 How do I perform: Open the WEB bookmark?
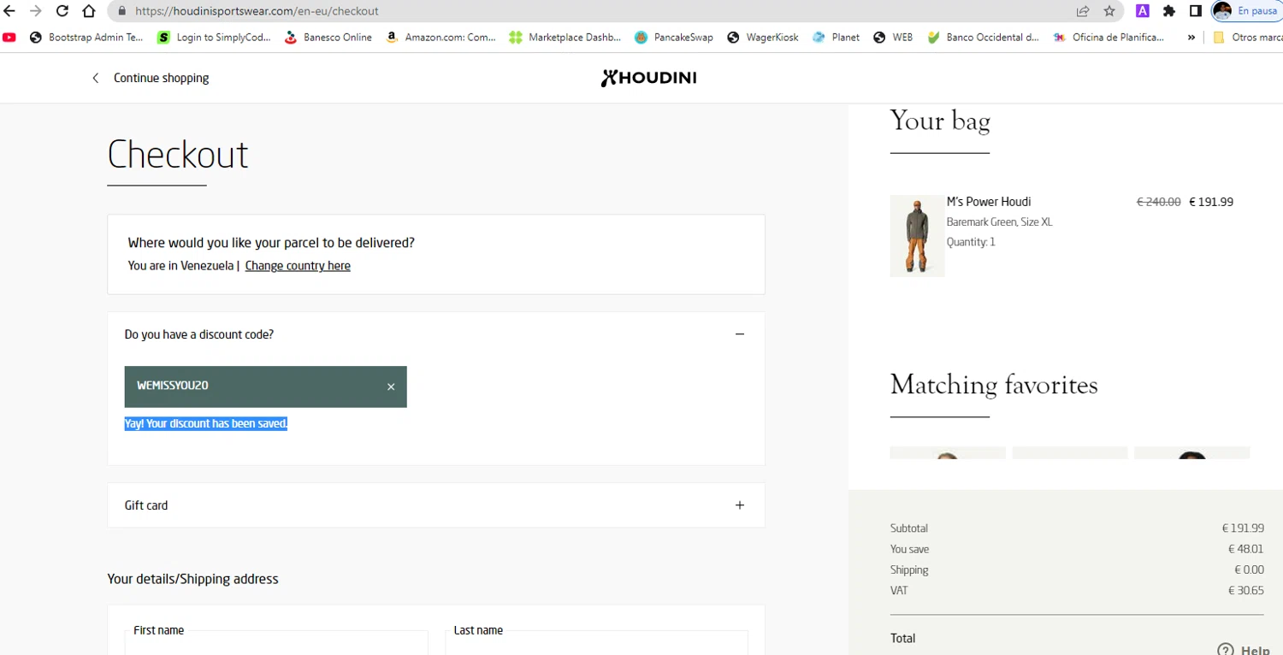pos(893,38)
